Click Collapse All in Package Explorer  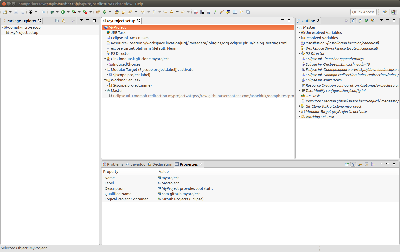(x=57, y=21)
